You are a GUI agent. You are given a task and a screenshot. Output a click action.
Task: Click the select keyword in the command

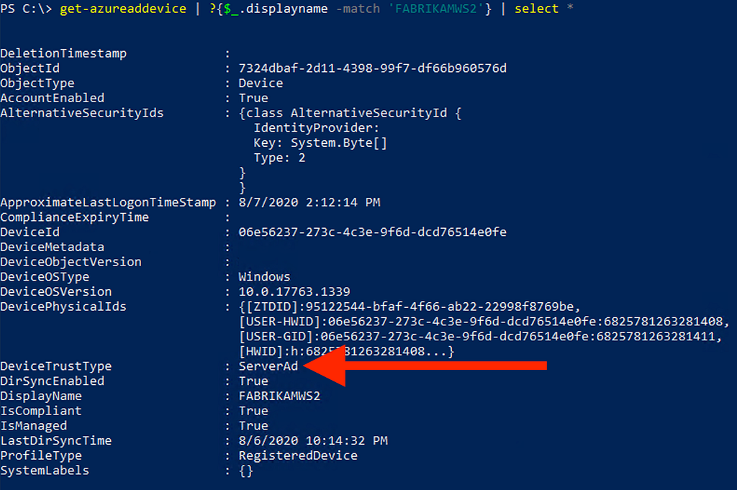tap(537, 9)
